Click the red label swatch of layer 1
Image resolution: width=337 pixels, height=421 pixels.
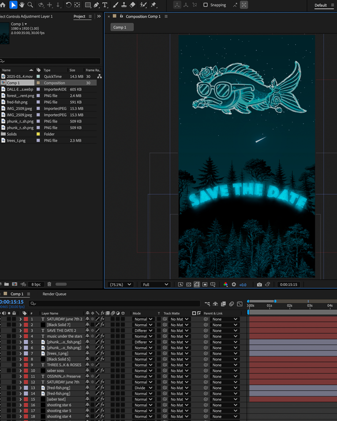pyautogui.click(x=26, y=319)
